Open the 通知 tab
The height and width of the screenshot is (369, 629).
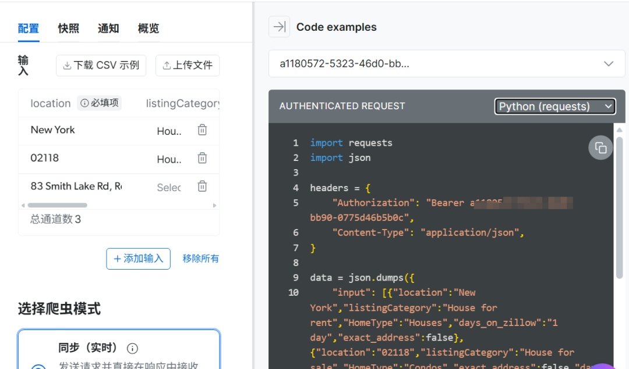pyautogui.click(x=108, y=28)
